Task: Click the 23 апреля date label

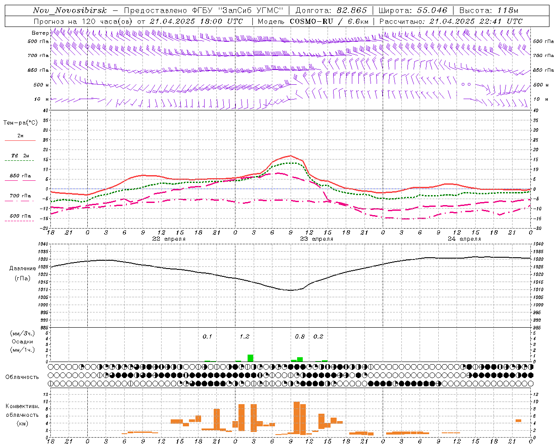Action: click(x=317, y=239)
